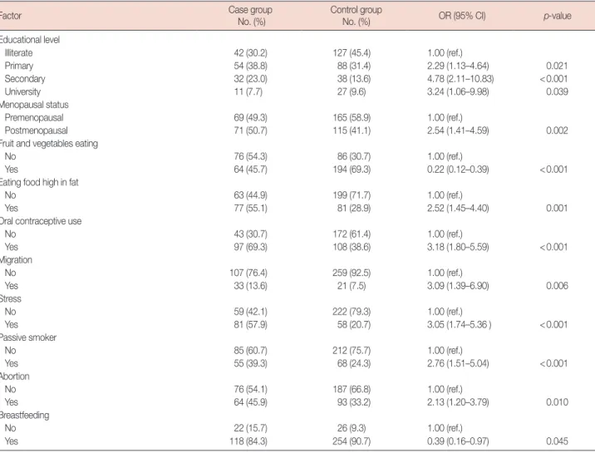This screenshot has width=595, height=453.
Task: Select case value '69 (49.3)'
Action: pos(250,117)
